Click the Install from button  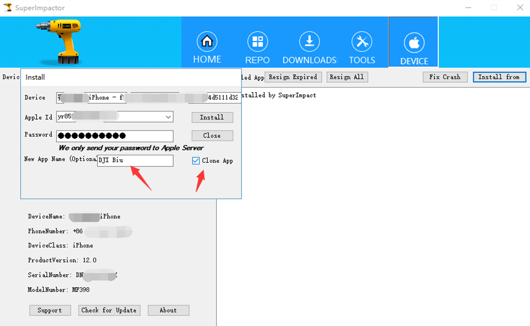coord(499,77)
